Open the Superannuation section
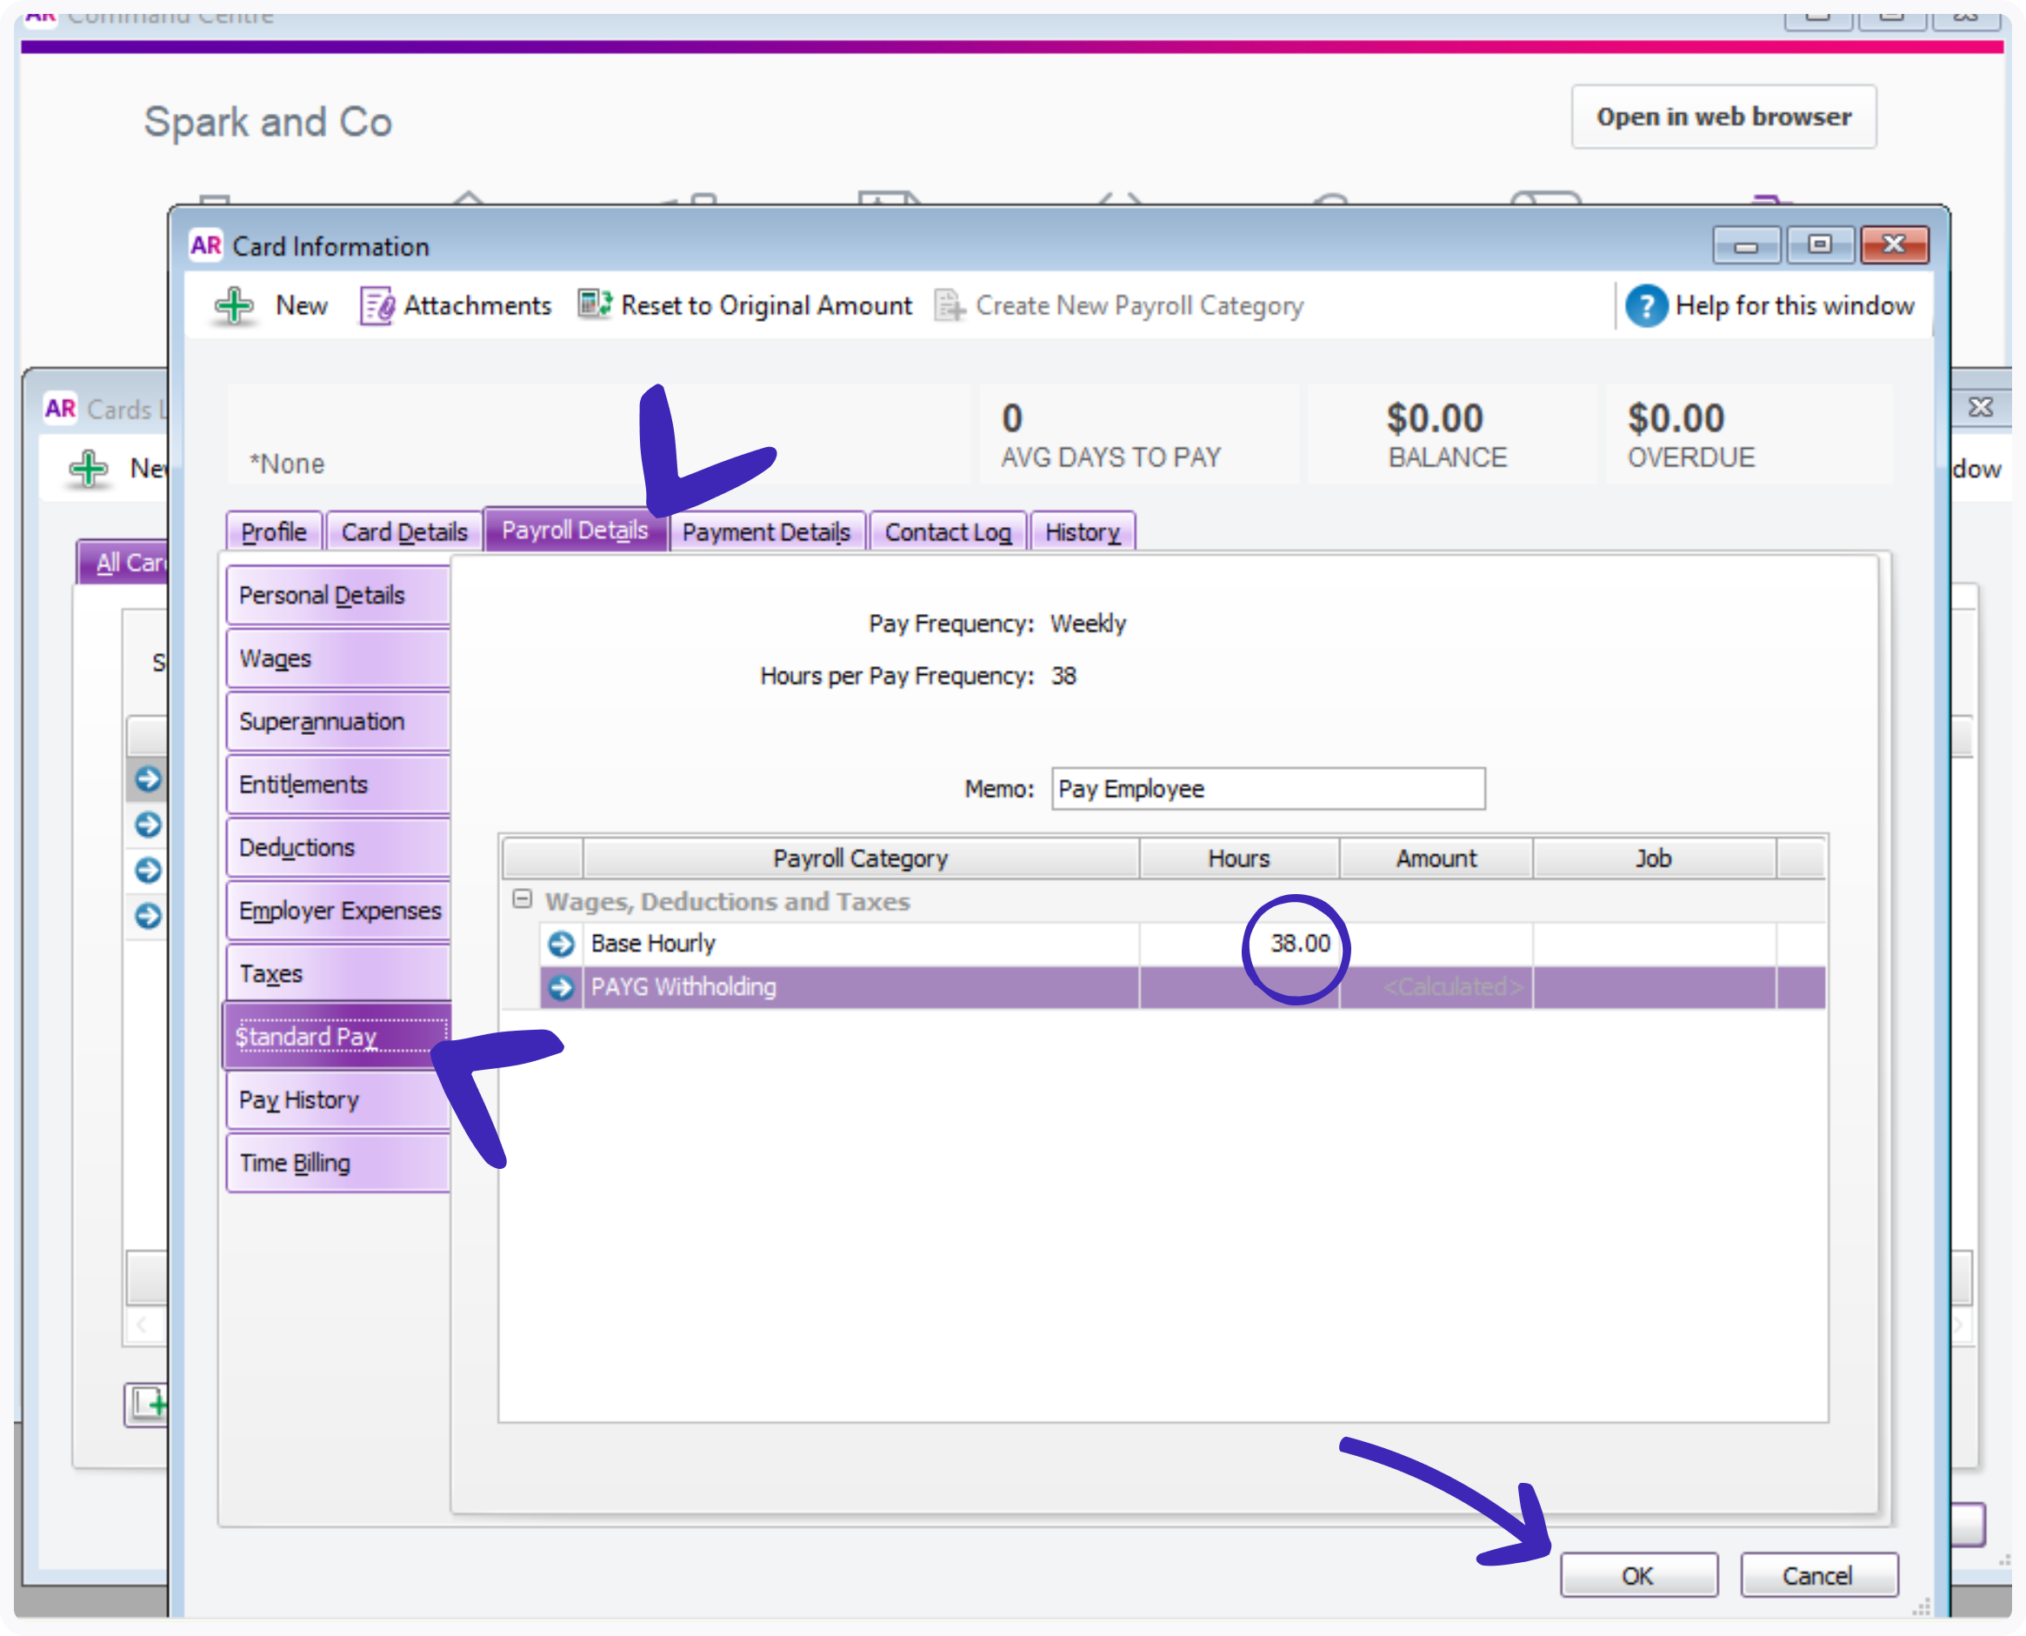 [x=337, y=721]
